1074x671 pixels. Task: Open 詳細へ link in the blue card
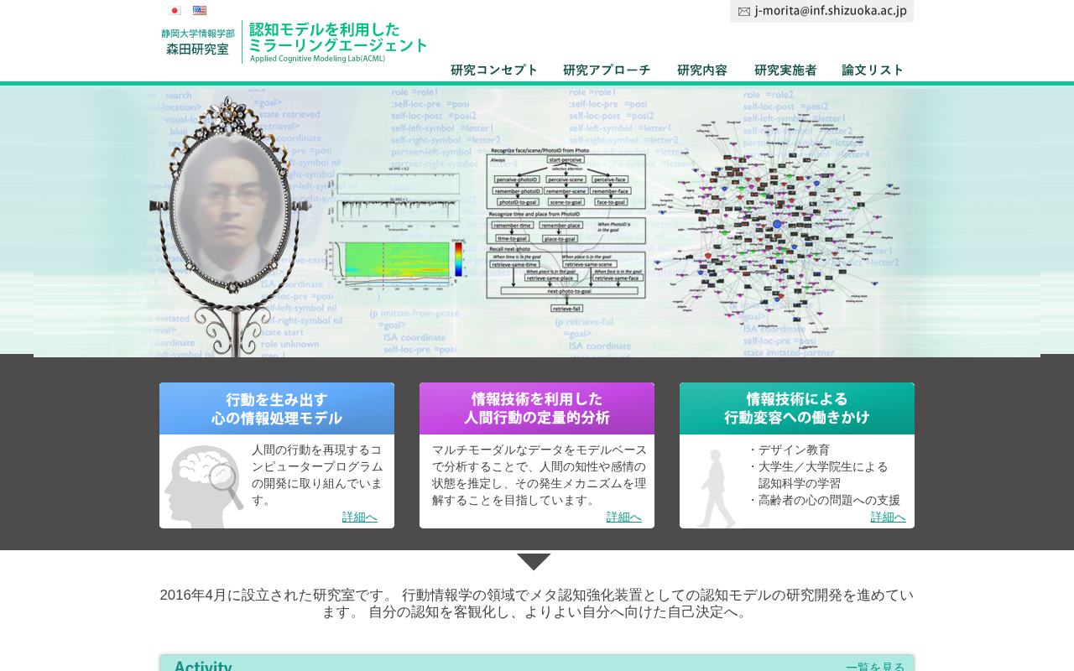pos(360,517)
